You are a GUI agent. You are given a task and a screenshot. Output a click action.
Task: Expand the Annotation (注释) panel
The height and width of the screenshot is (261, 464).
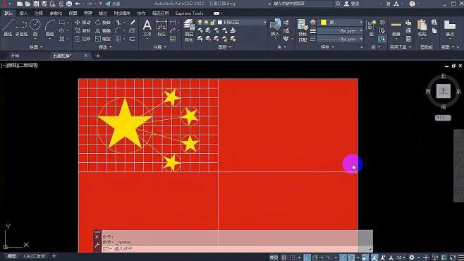(160, 47)
